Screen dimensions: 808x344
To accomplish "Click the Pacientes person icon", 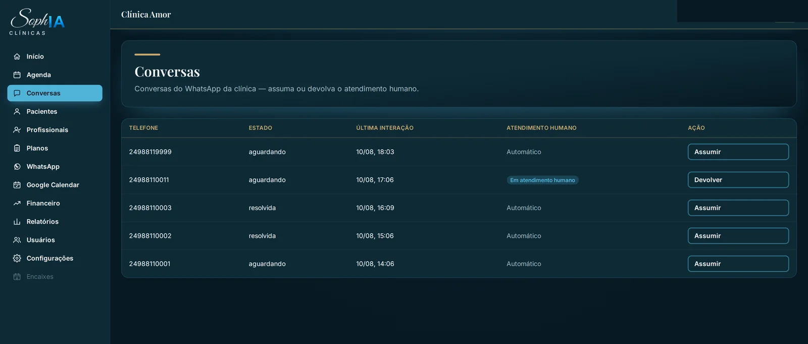I will pyautogui.click(x=17, y=112).
